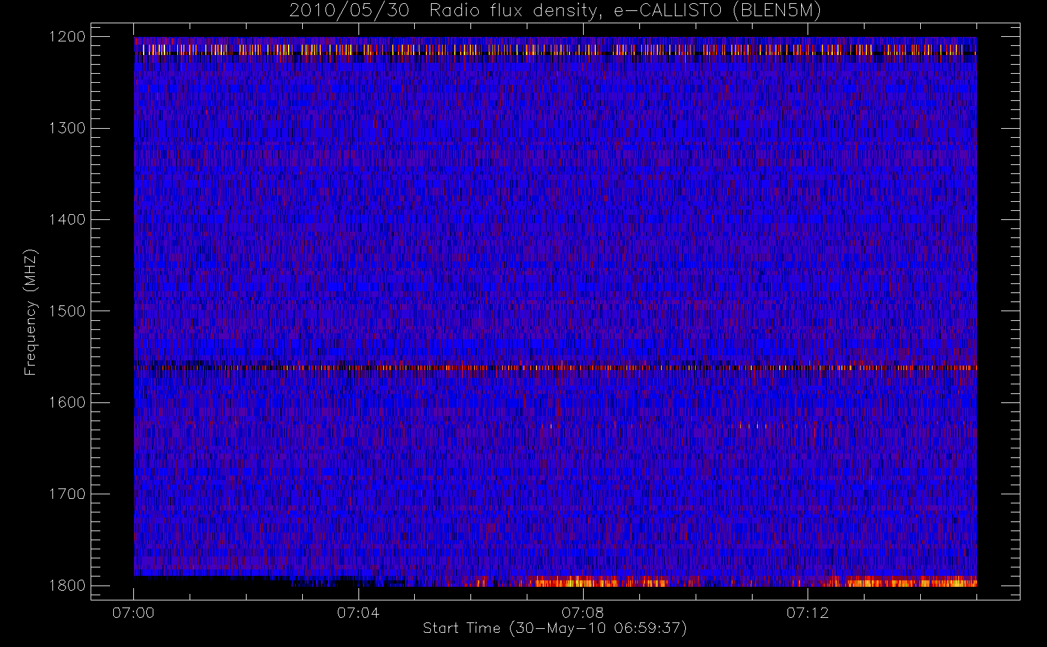Click the yellow-striped band near 1215 MHz

(x=555, y=49)
